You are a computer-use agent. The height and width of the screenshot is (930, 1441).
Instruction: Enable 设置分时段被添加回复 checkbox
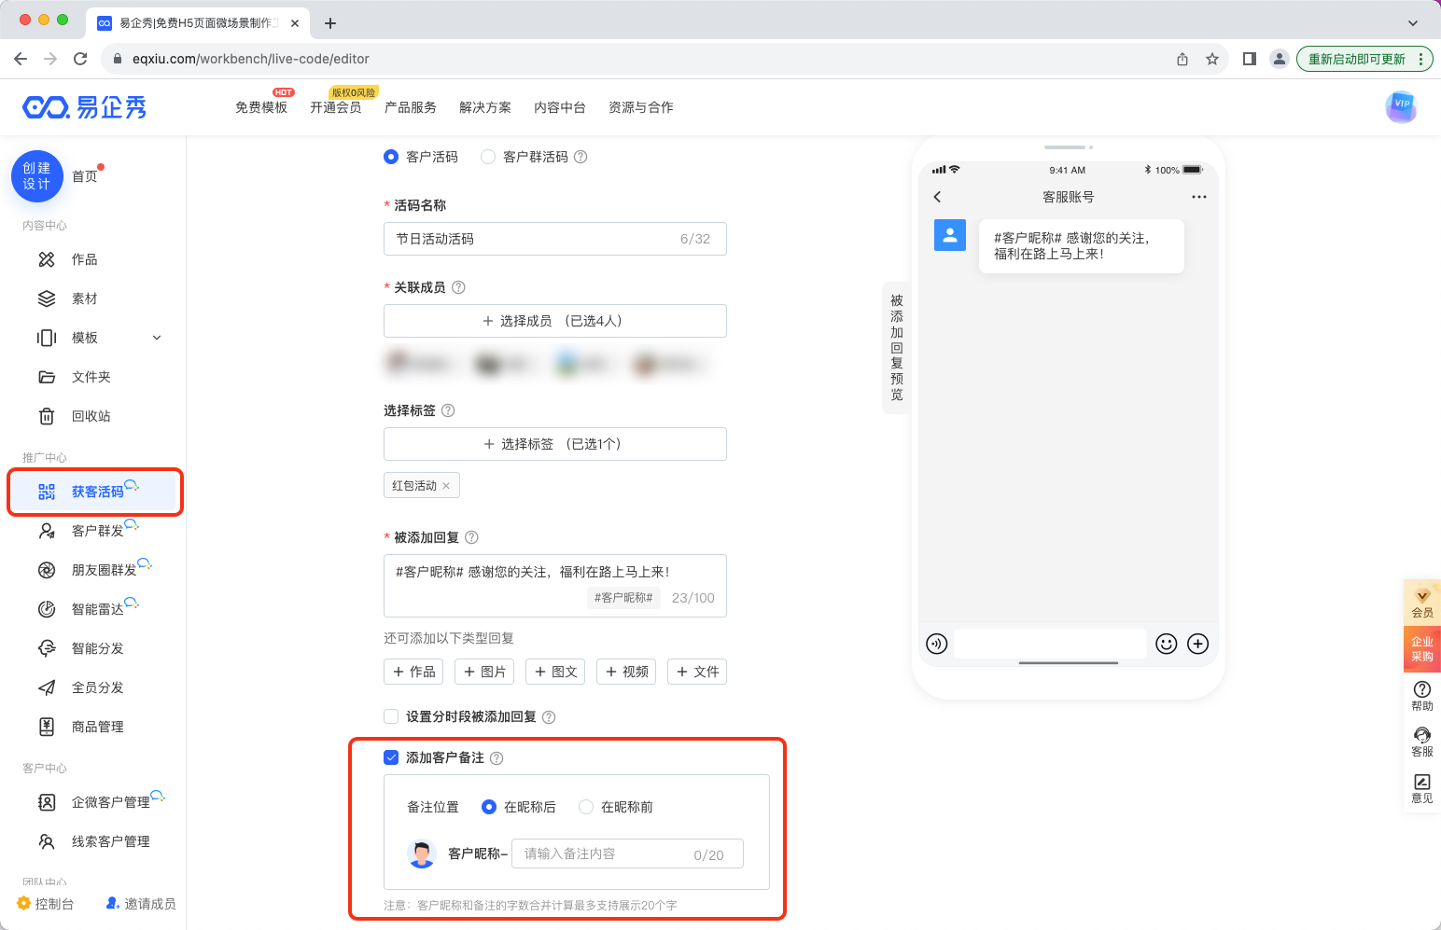[391, 716]
